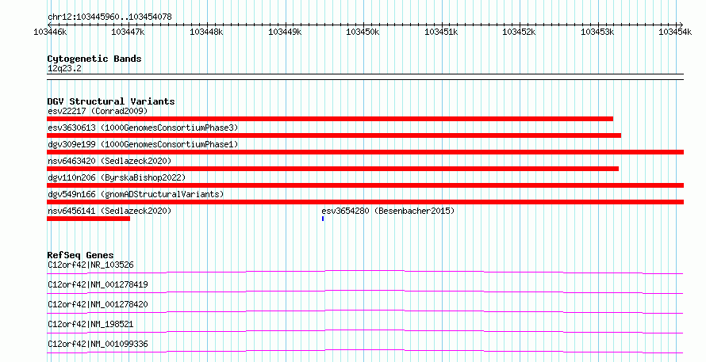Viewport: 706px width, 362px height.
Task: Click the 103451k ruler tick label
Action: point(441,32)
